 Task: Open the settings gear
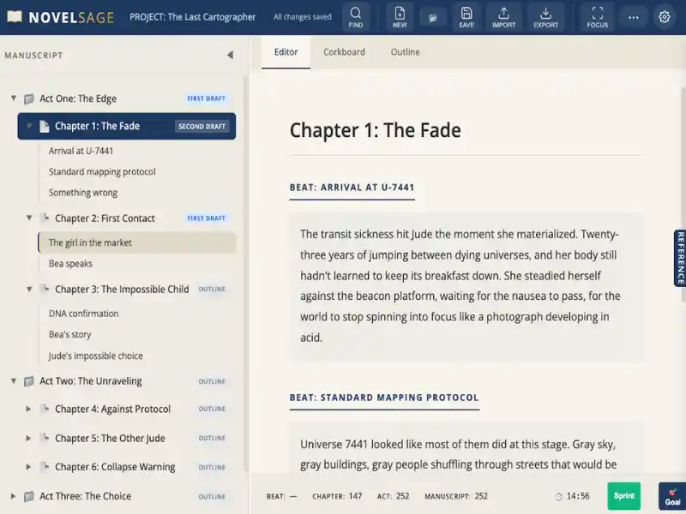point(665,17)
